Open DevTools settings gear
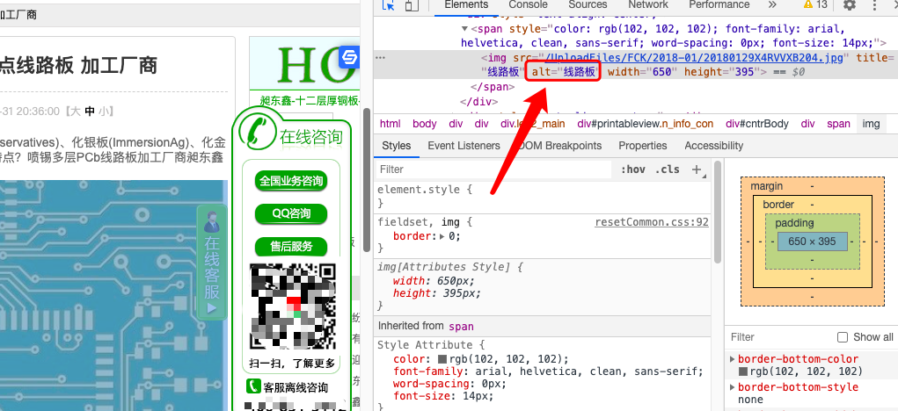This screenshot has height=411, width=898. 849,5
